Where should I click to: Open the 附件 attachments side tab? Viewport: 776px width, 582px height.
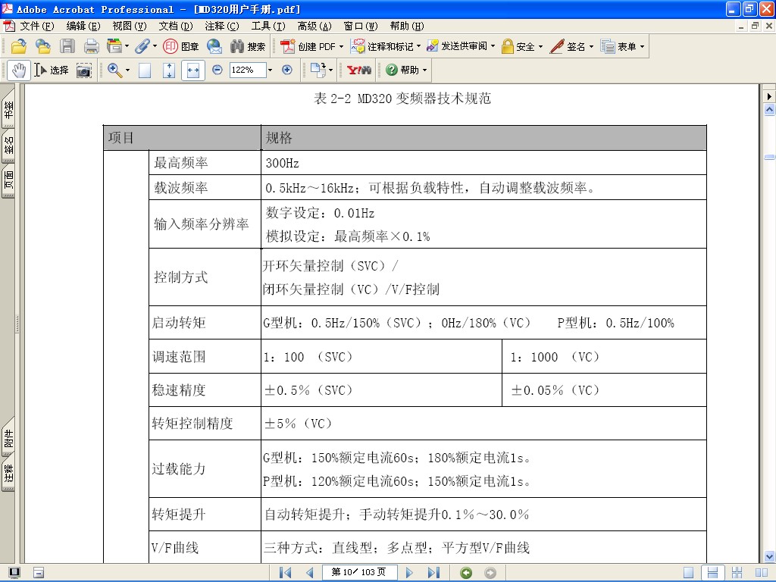point(8,437)
